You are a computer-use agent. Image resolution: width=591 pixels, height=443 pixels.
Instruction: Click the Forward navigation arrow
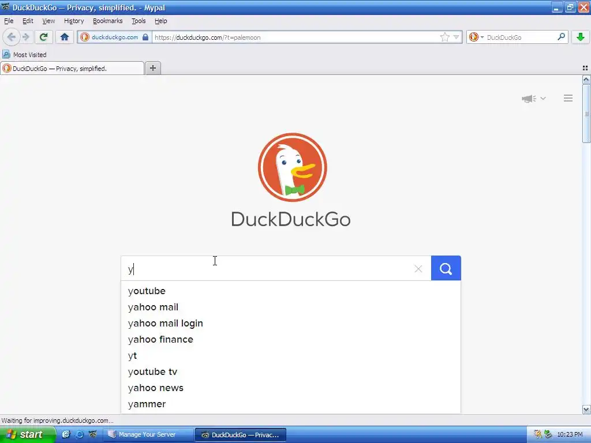25,37
